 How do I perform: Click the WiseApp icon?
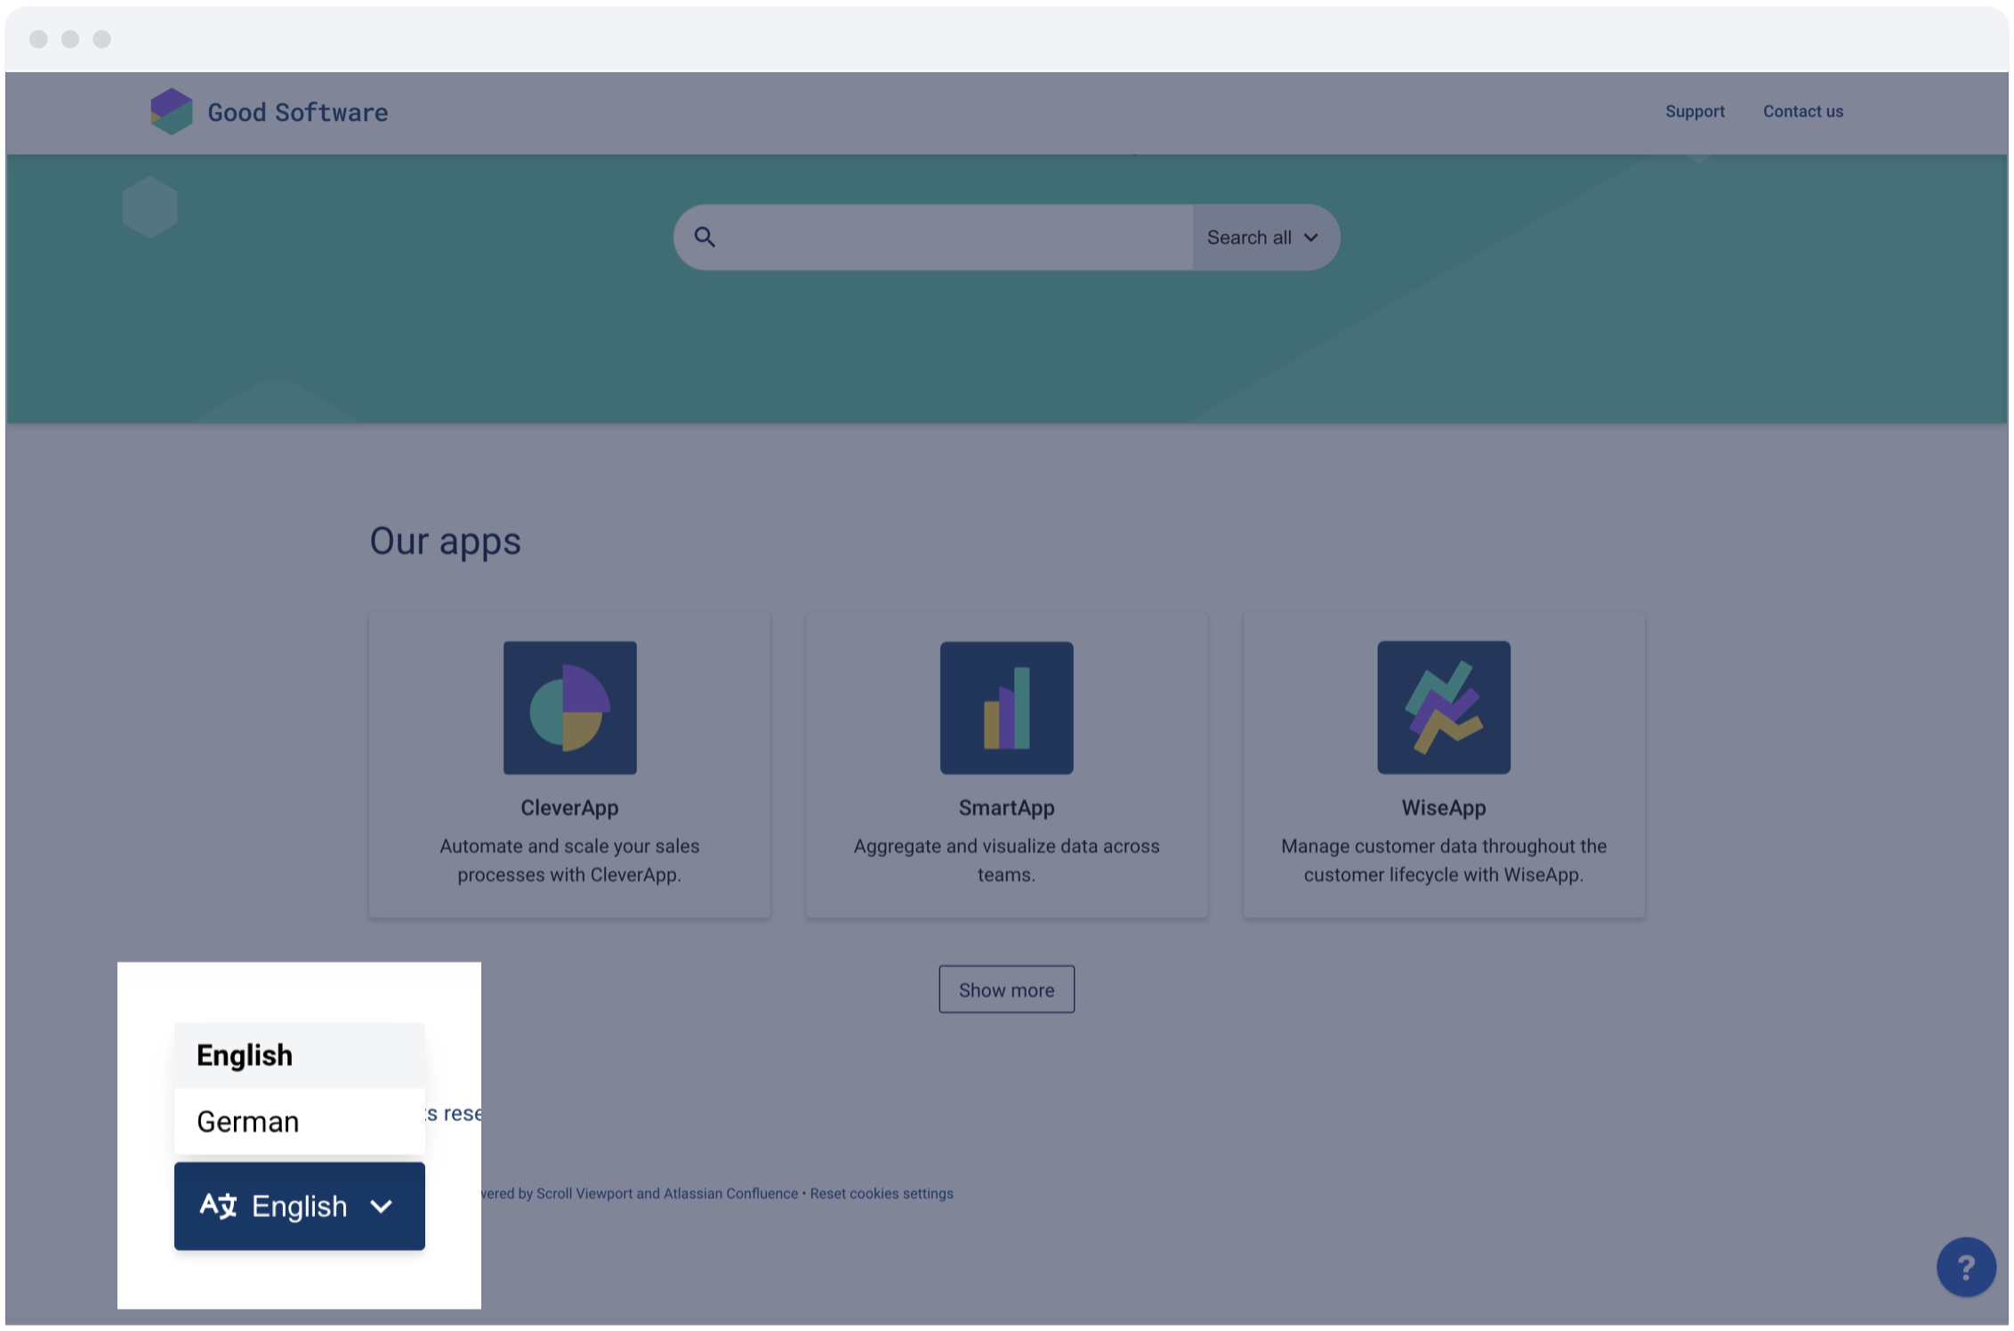click(1442, 707)
